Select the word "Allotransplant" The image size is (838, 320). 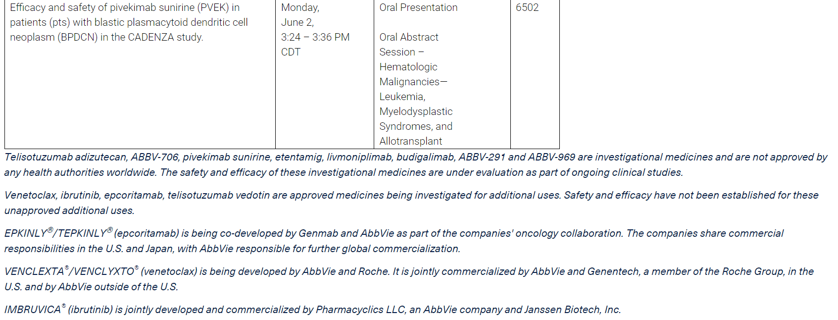[x=410, y=141]
